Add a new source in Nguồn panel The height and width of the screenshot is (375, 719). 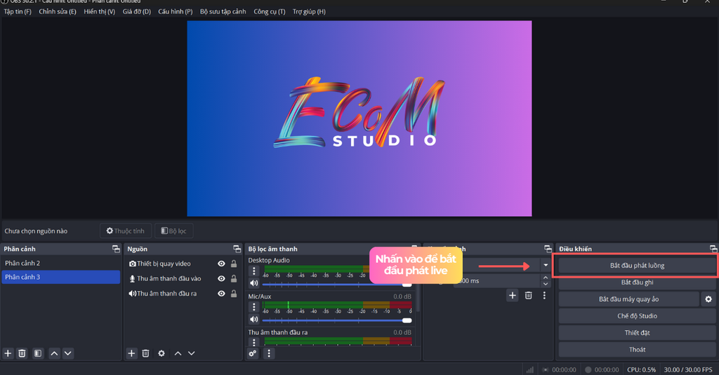pyautogui.click(x=131, y=353)
